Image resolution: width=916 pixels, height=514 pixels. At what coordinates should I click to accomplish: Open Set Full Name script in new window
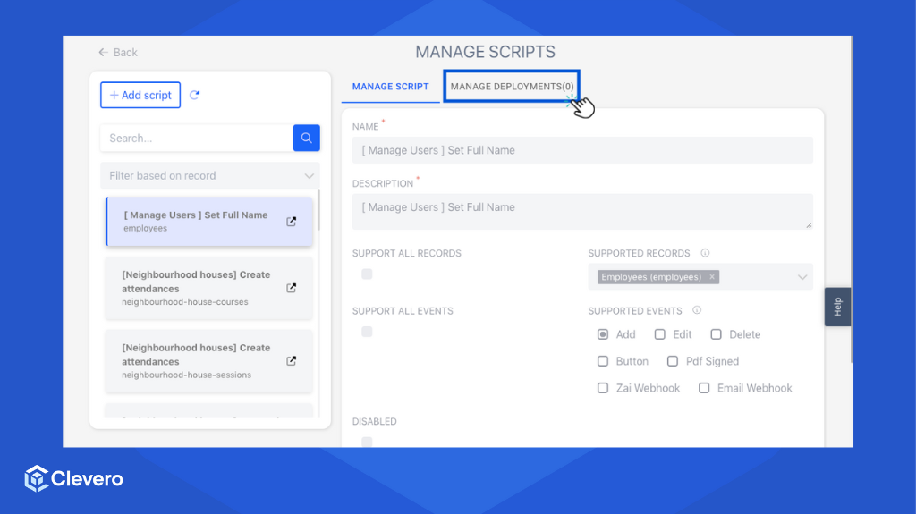point(291,222)
